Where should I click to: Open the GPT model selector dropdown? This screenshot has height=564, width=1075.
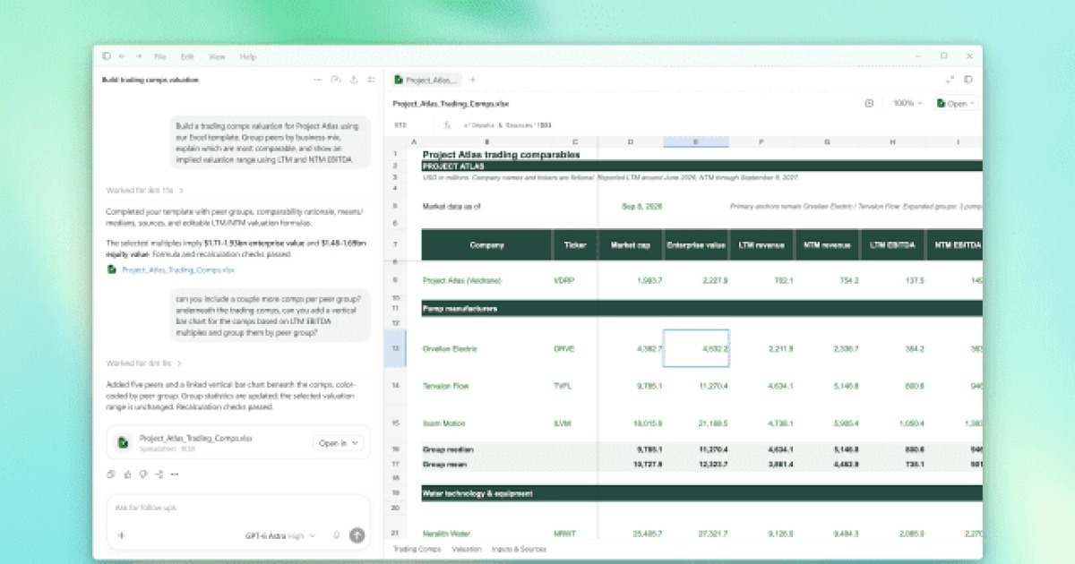pyautogui.click(x=280, y=535)
